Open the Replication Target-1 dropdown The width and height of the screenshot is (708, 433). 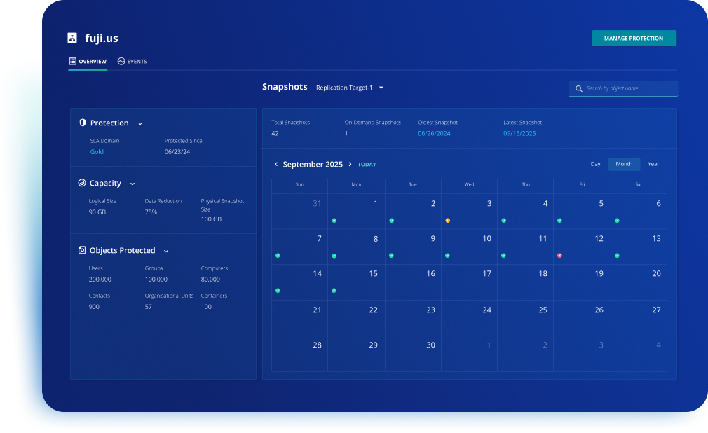coord(350,88)
